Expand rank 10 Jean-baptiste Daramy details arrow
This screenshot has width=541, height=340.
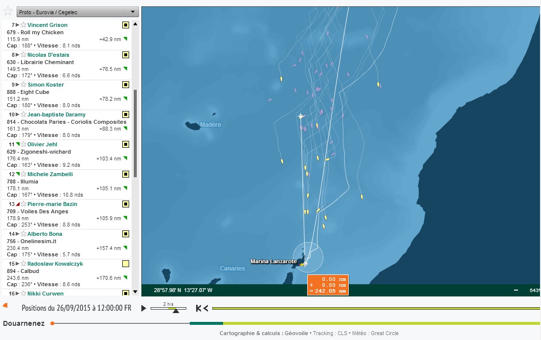tap(18, 114)
